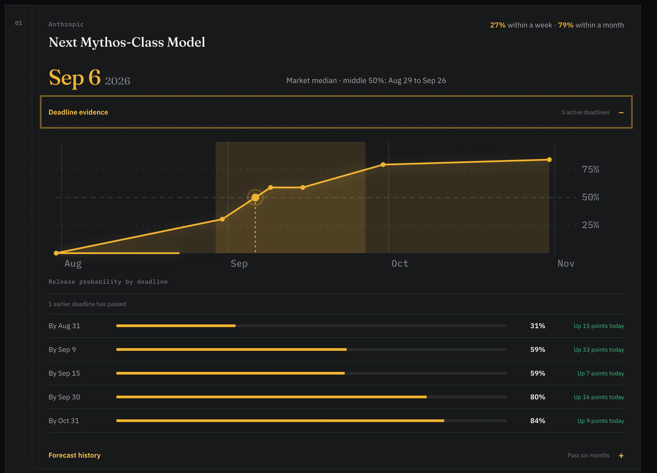Click 'Up 7 points today' text

(600, 373)
